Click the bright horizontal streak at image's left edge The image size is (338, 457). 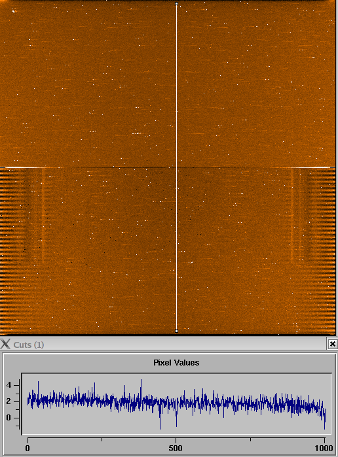click(22, 167)
